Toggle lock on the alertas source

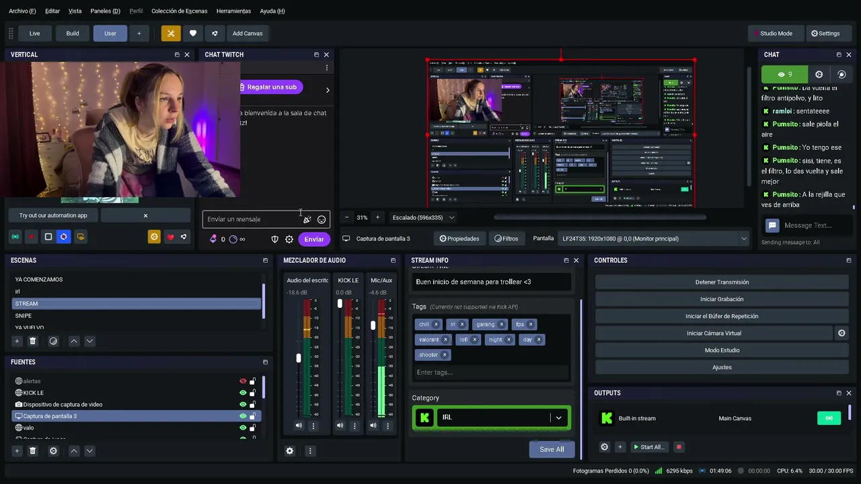tap(253, 381)
